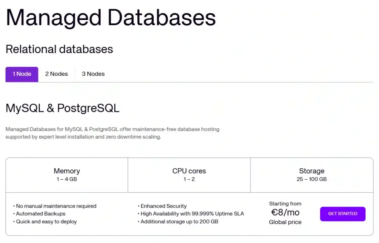
Task: Select the Automated Backups bullet item
Action: [x=40, y=214]
